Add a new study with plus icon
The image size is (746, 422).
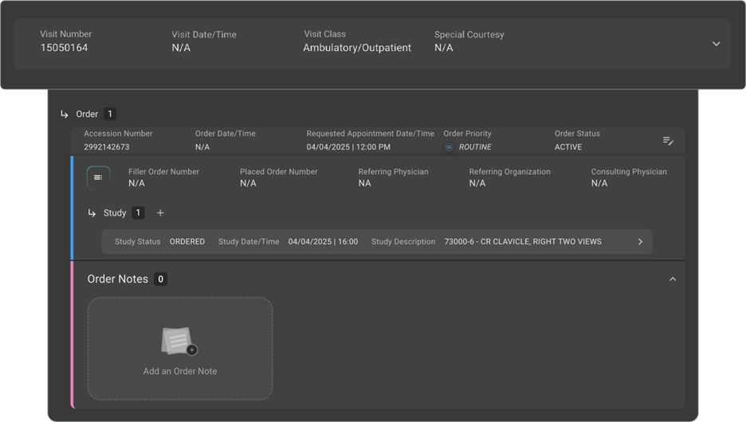(160, 213)
